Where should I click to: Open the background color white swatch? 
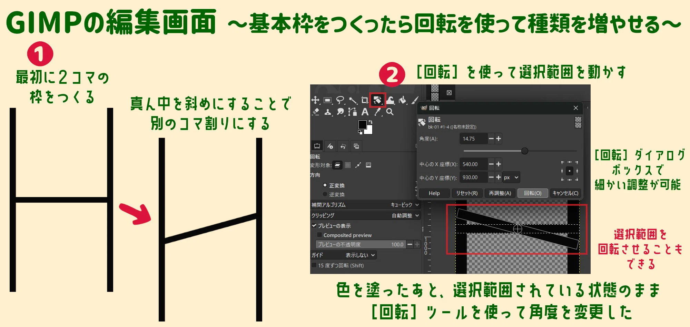369,131
